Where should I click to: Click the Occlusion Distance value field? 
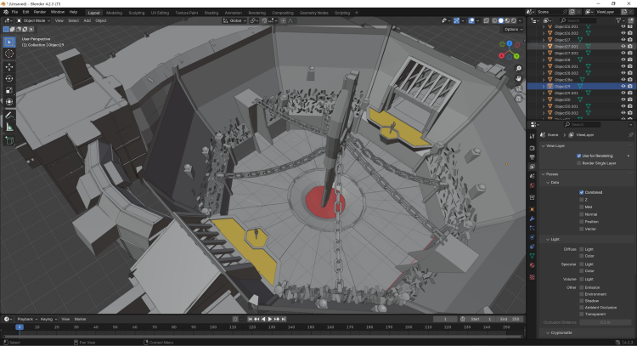[x=602, y=322]
